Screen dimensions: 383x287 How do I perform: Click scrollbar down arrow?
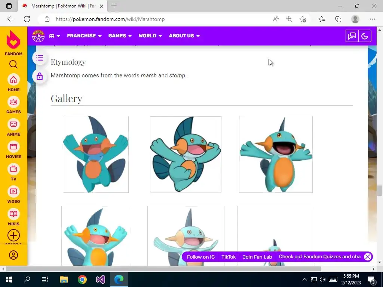coord(380,262)
